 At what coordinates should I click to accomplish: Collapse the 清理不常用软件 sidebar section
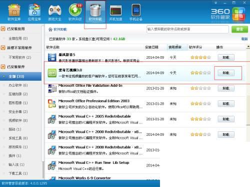3,48
